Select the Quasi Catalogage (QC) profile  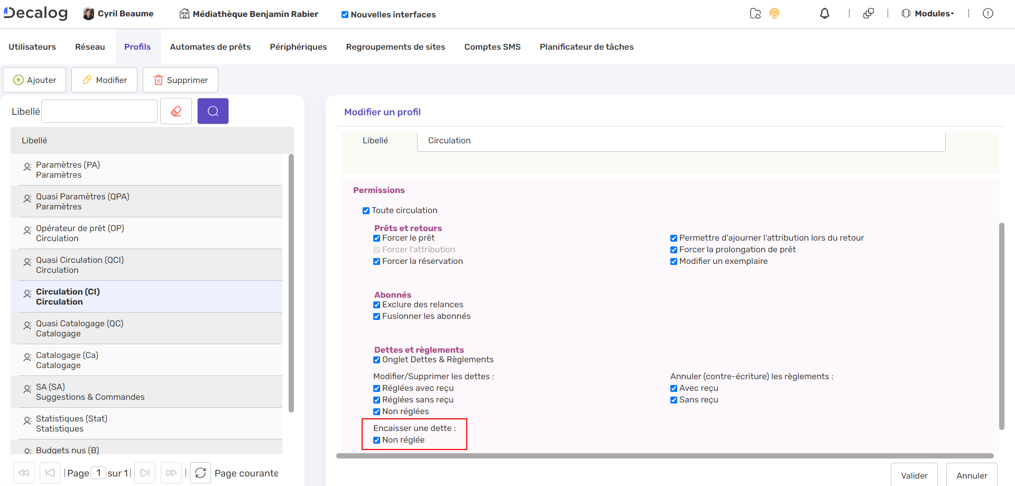[79, 328]
